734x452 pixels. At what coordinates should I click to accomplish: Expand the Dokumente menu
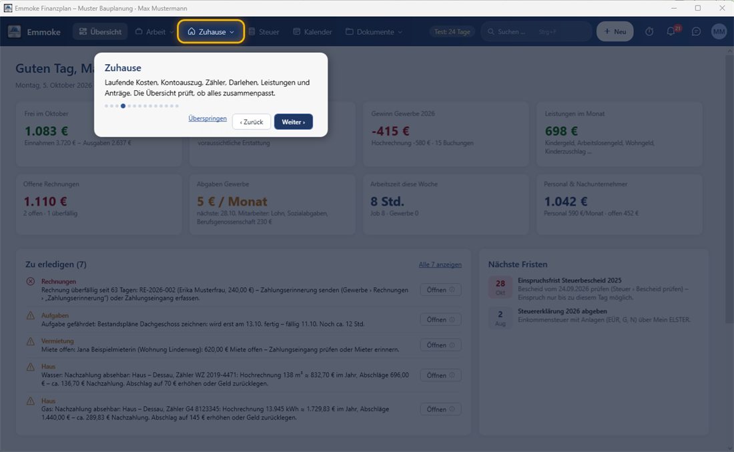point(374,32)
